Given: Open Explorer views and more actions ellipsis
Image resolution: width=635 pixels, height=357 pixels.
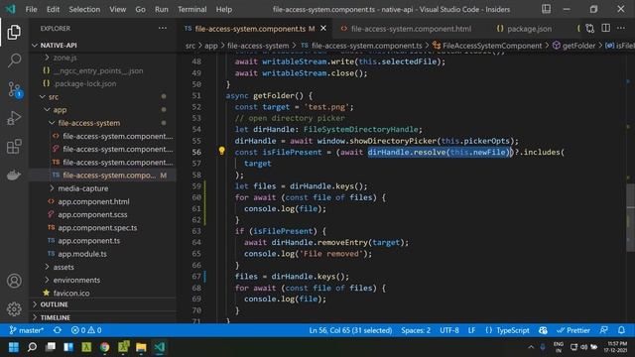Looking at the screenshot, I should 163,29.
